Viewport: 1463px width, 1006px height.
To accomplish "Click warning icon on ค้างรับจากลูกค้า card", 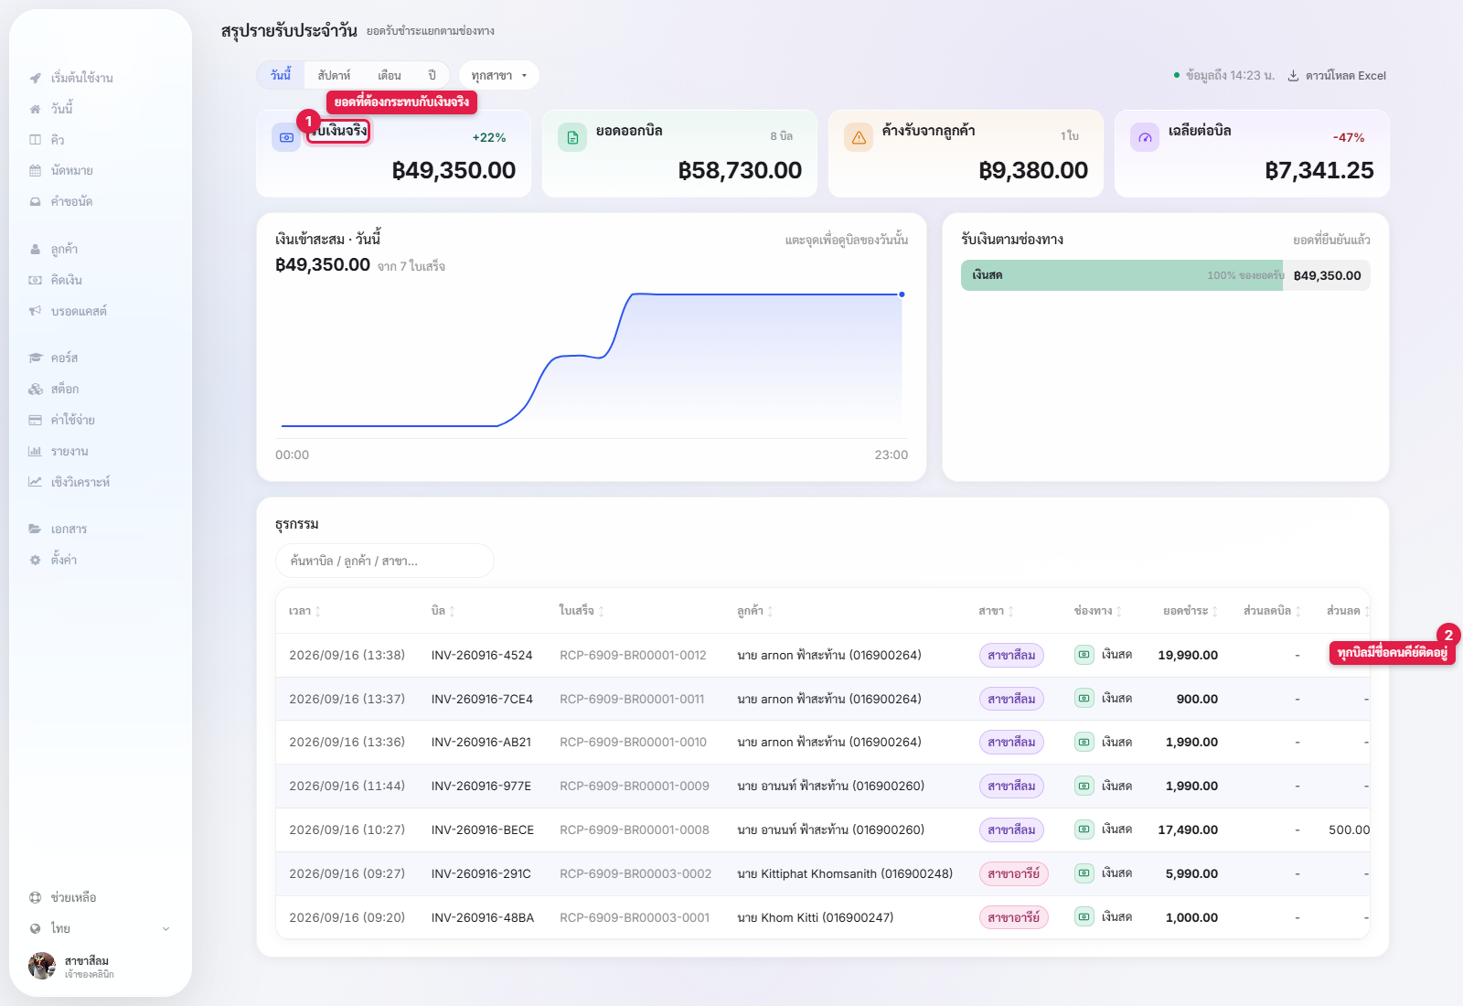I will click(859, 138).
